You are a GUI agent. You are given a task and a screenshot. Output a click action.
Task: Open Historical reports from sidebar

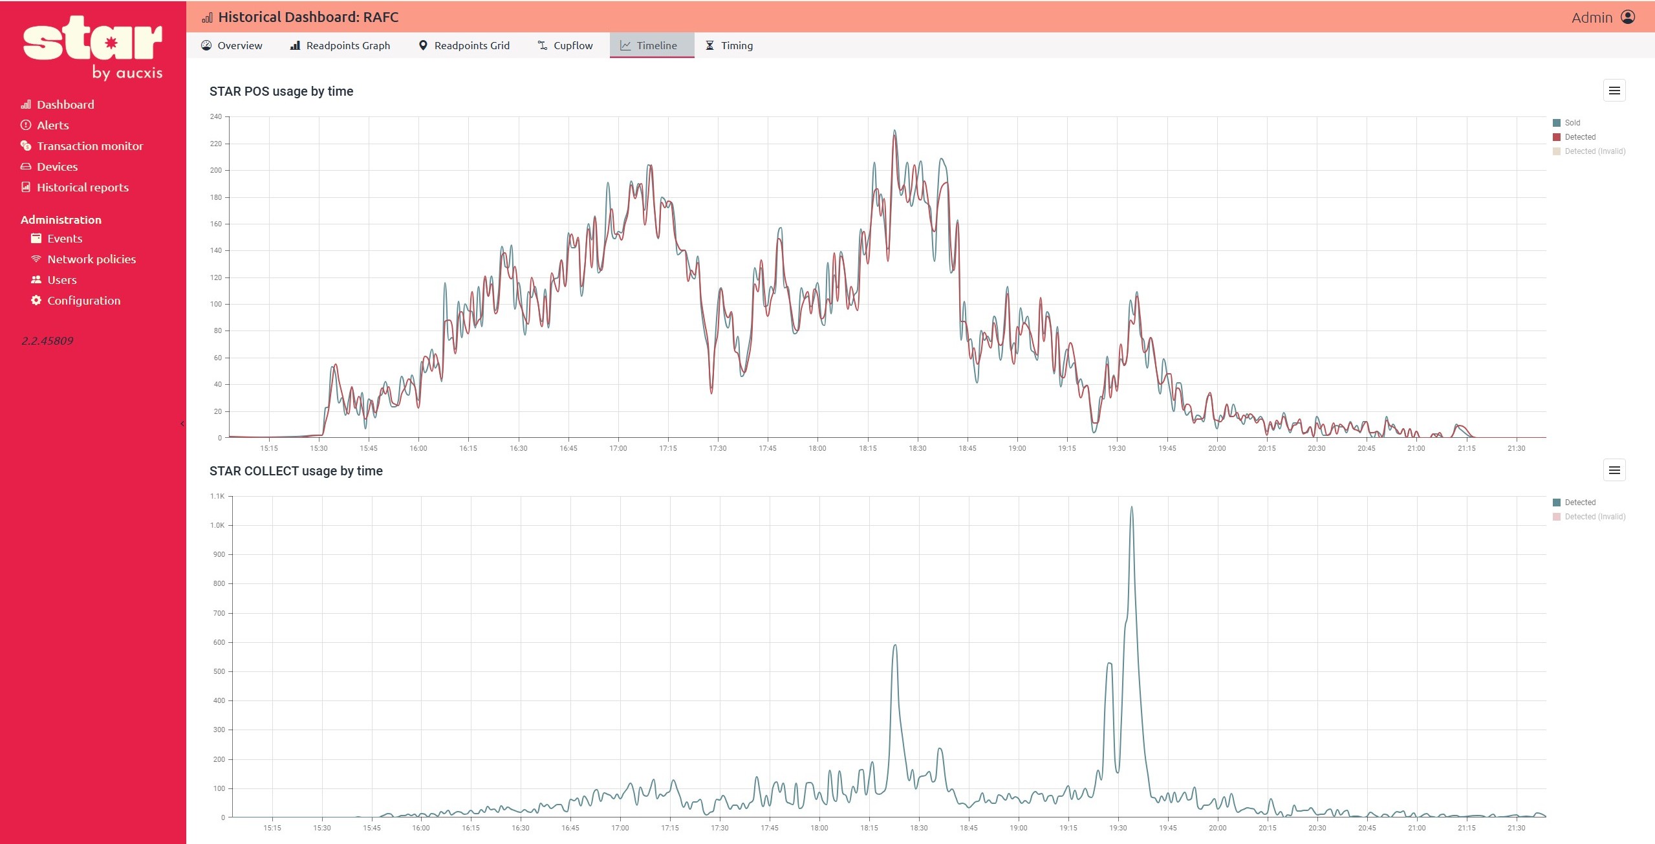pyautogui.click(x=75, y=187)
